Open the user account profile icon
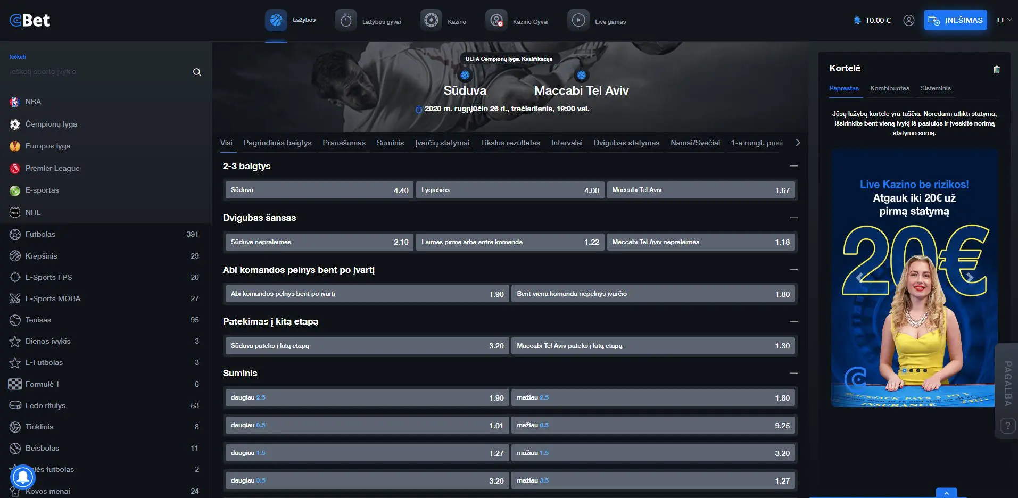Image resolution: width=1018 pixels, height=498 pixels. click(908, 20)
